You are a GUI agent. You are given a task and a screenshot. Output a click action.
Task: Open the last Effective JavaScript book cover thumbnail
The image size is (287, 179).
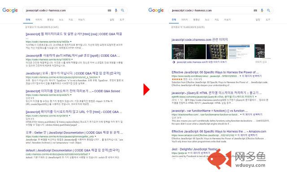(x=260, y=51)
